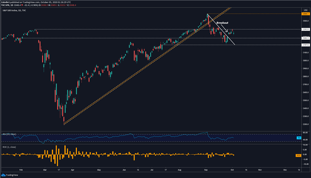Select the USD currency label on price axis
The height and width of the screenshot is (178, 311).
(306, 10)
